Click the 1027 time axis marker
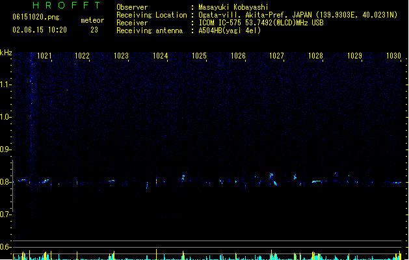Viewport: 409px width, 260px height. coord(276,55)
